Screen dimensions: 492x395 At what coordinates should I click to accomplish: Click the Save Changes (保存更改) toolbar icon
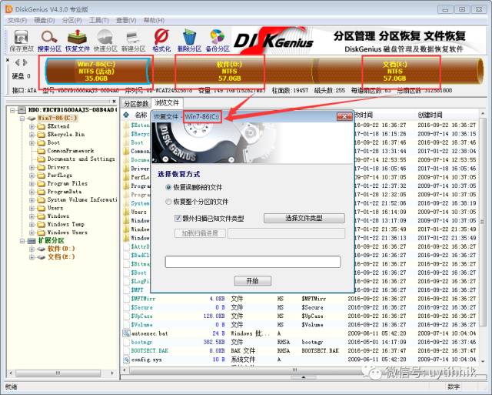pos(21,41)
